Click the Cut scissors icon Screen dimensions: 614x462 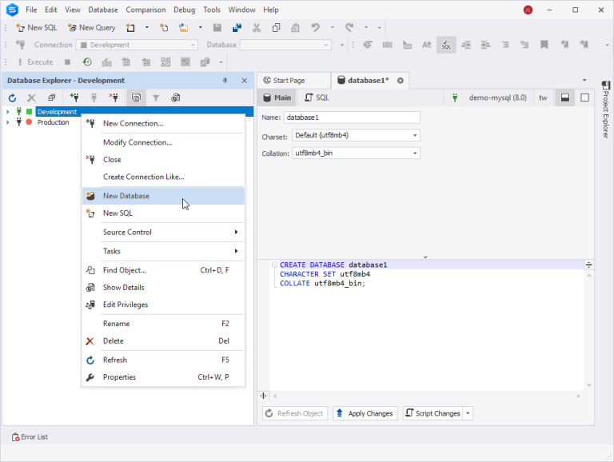(x=257, y=27)
